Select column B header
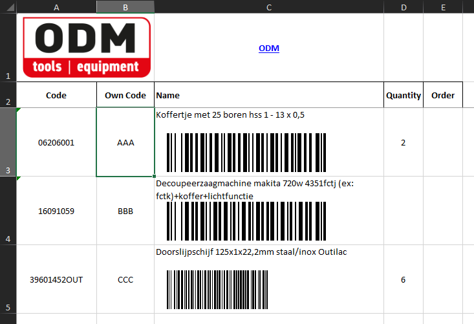The image size is (474, 324). click(x=125, y=7)
